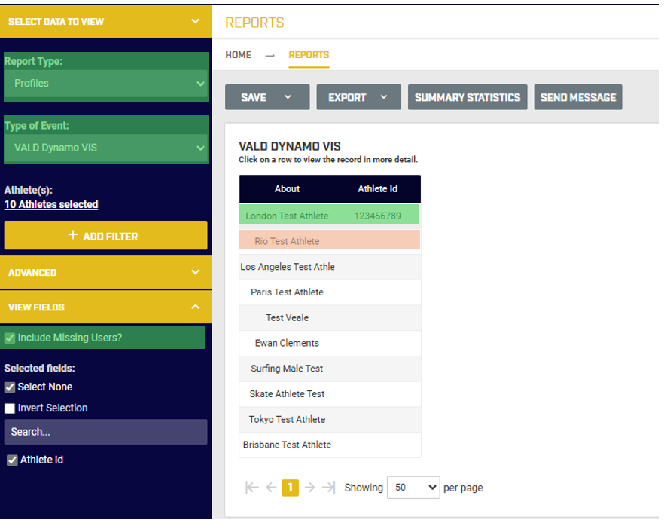Image resolution: width=667 pixels, height=520 pixels.
Task: Uncheck the Athlete Id field checkbox
Action: tap(12, 460)
